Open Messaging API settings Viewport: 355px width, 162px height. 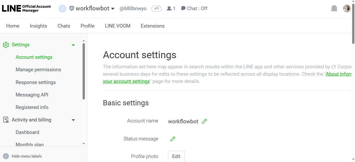pos(32,95)
